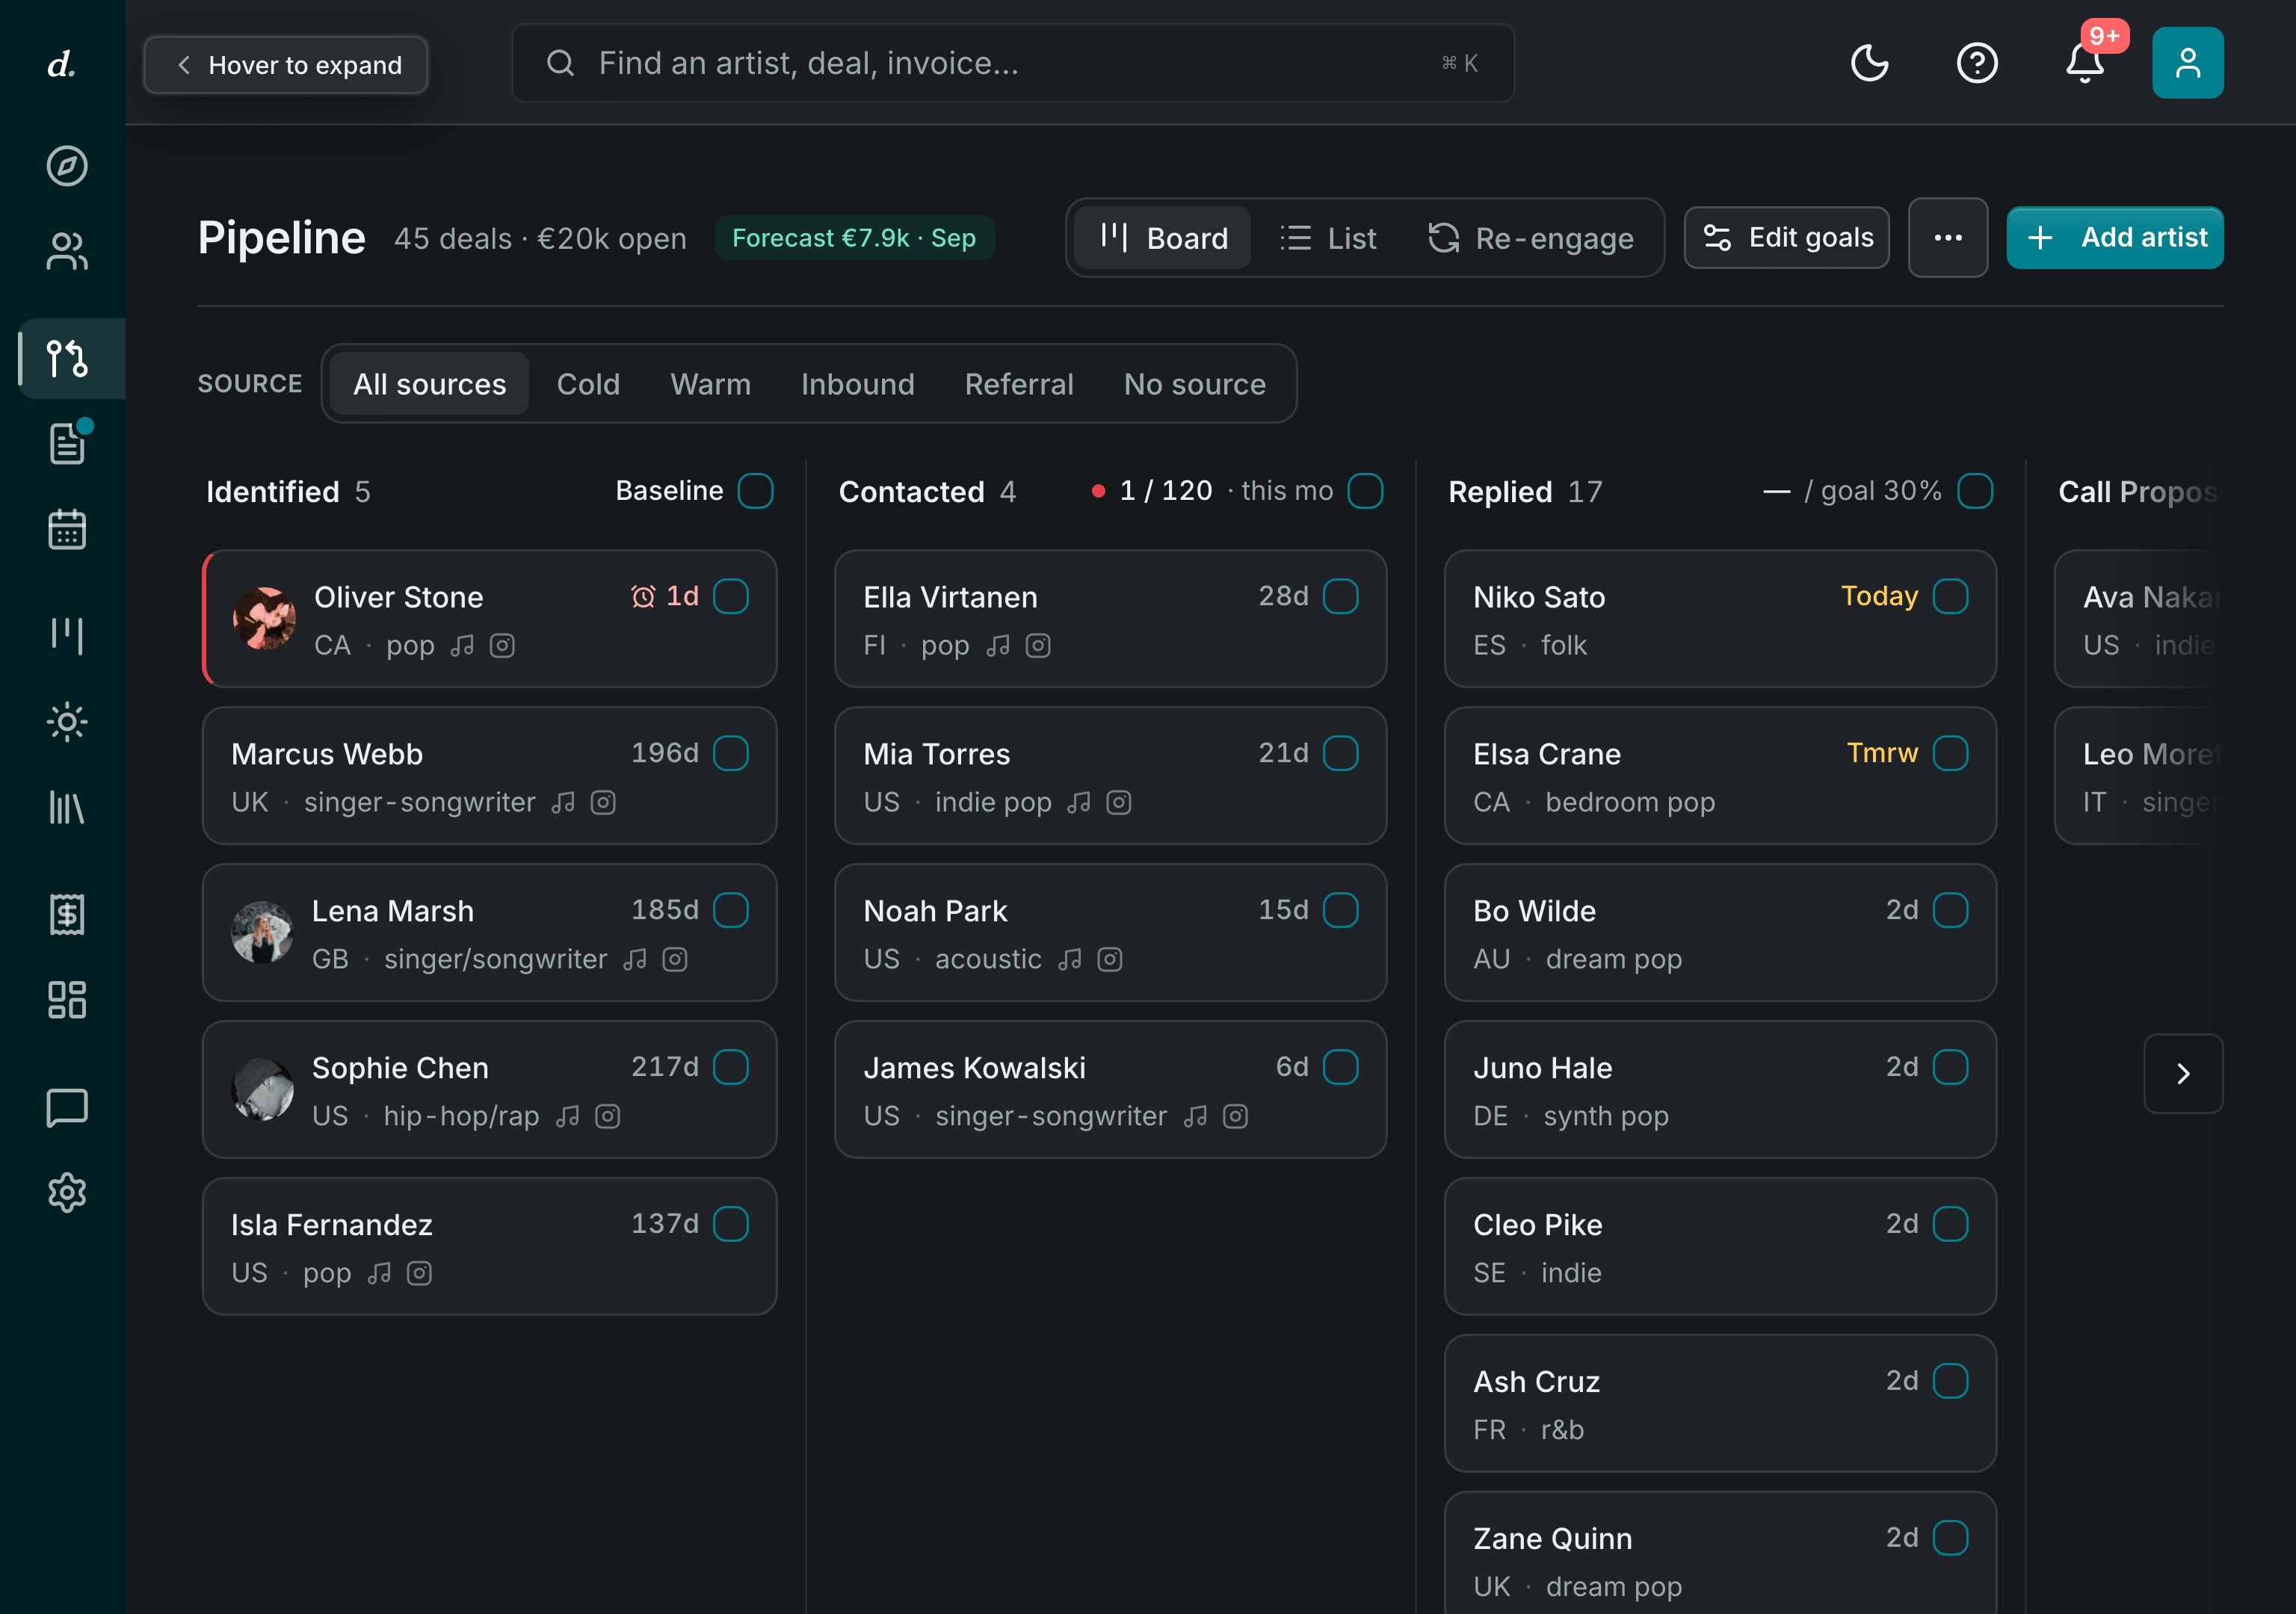Open the user profile avatar button
2296x1614 pixels.
(x=2187, y=63)
